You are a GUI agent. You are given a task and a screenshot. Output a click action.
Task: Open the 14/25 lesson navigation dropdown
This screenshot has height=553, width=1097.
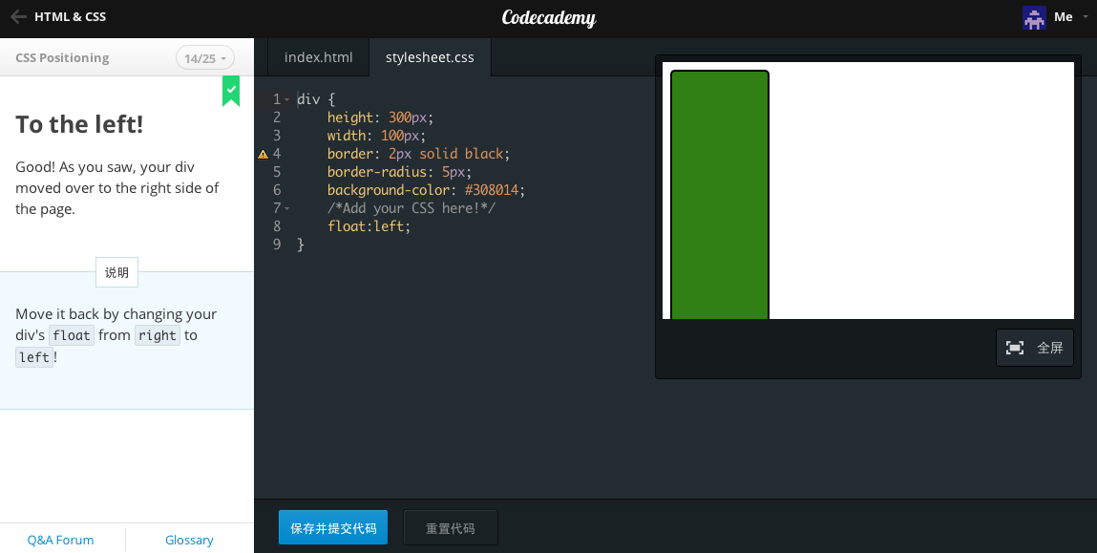tap(204, 57)
